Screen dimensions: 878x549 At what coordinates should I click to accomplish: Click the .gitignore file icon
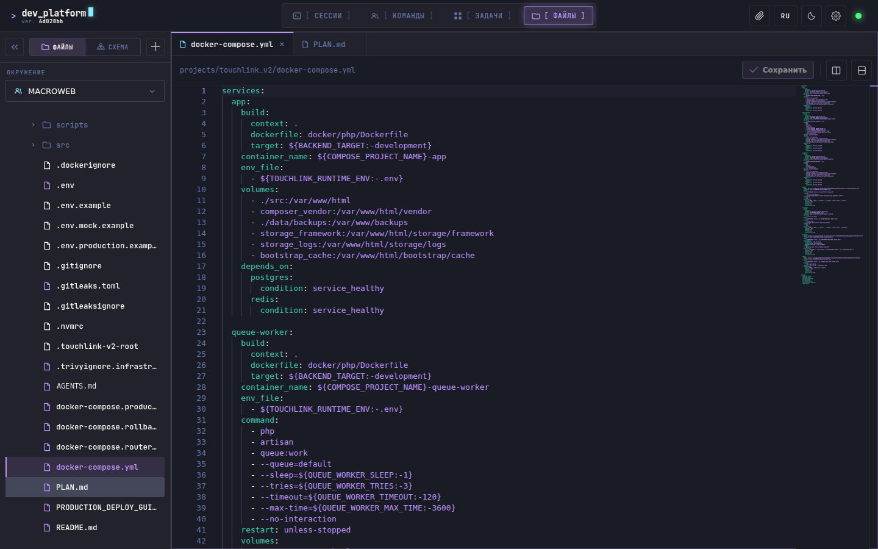[47, 266]
